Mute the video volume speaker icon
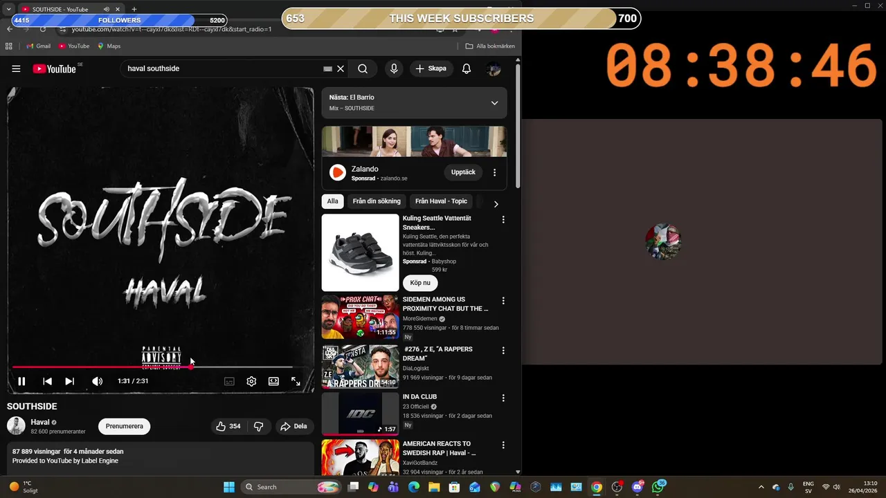 pos(98,381)
